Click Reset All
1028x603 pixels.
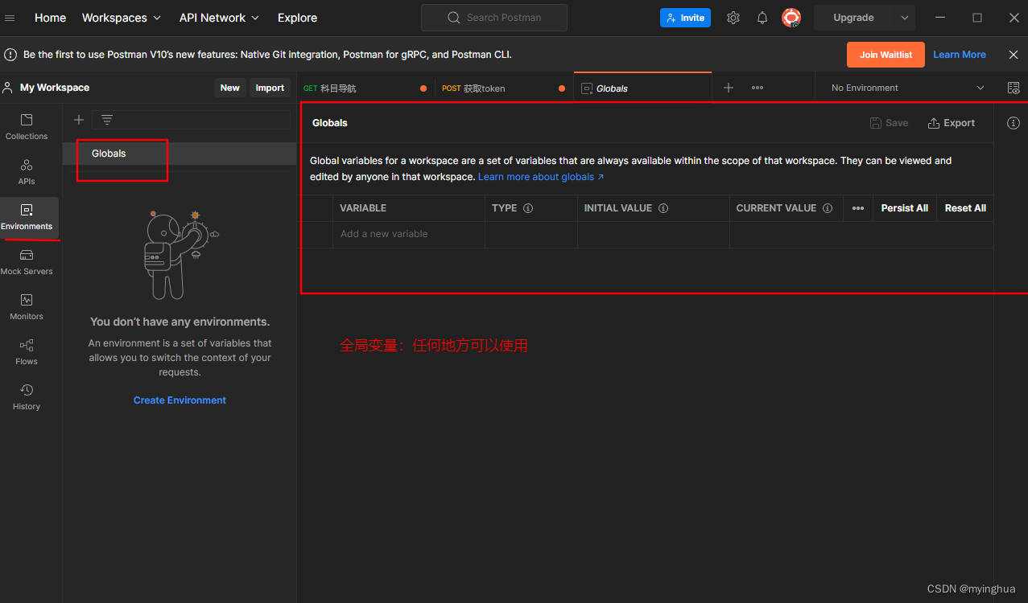965,208
